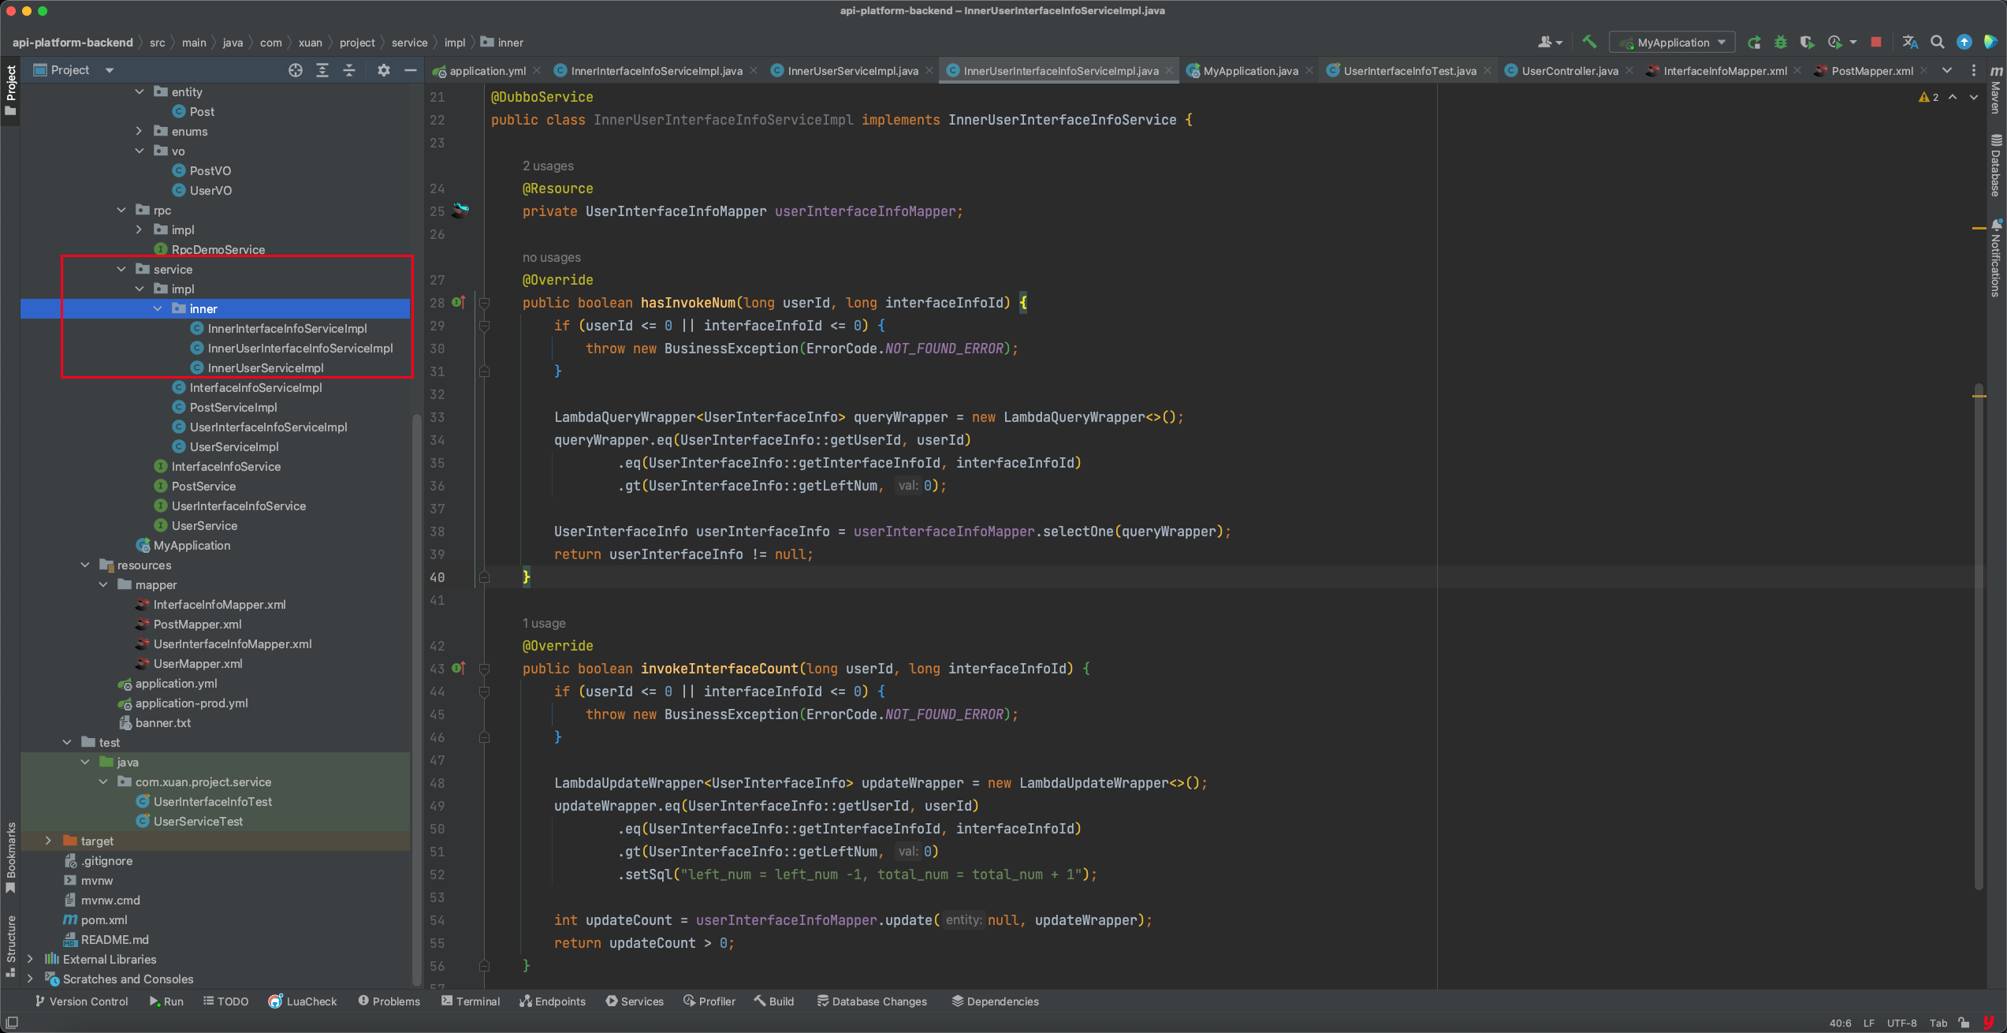2007x1033 pixels.
Task: Toggle the Maven tool window
Action: click(1996, 88)
